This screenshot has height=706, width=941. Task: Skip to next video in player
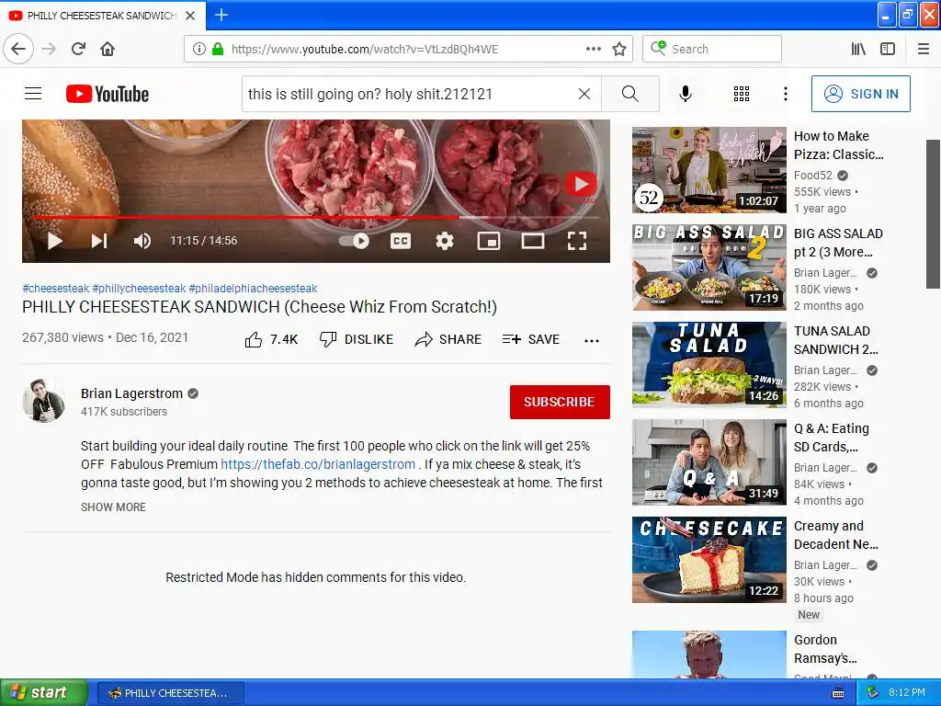click(x=99, y=241)
